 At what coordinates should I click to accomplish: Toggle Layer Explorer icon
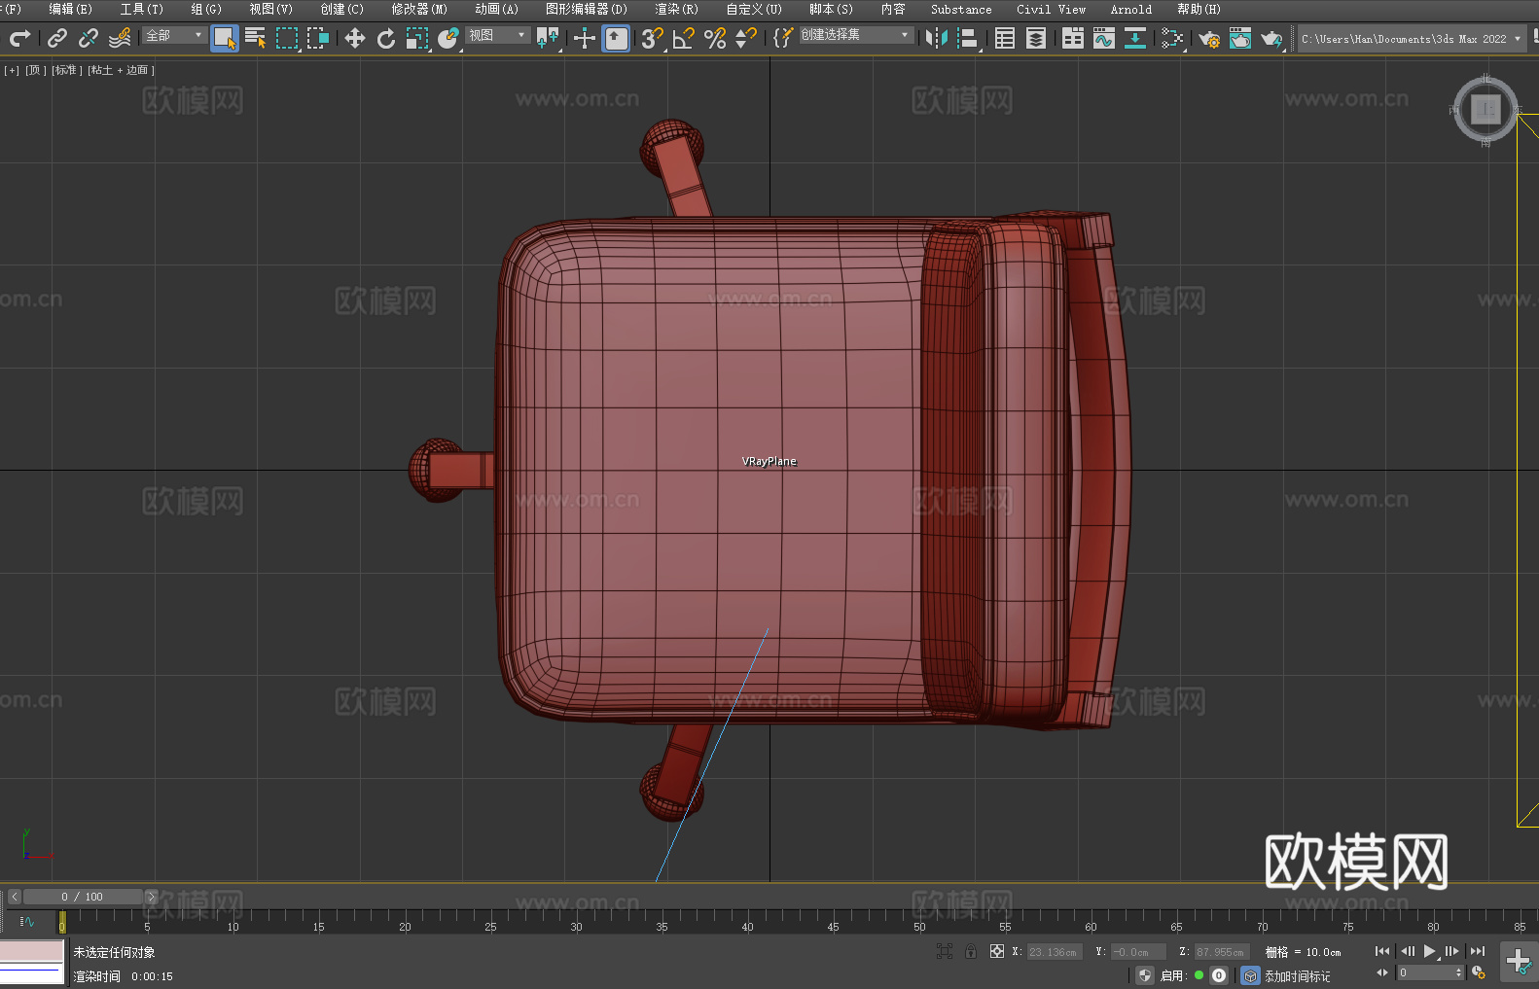1036,38
